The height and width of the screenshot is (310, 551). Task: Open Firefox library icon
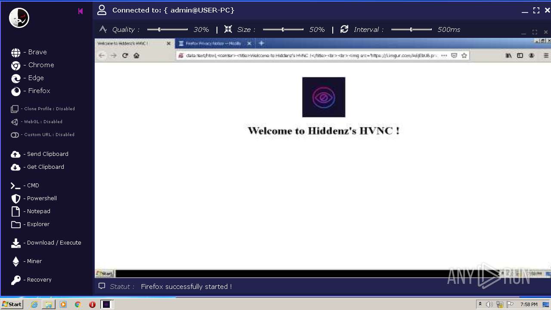(x=508, y=56)
